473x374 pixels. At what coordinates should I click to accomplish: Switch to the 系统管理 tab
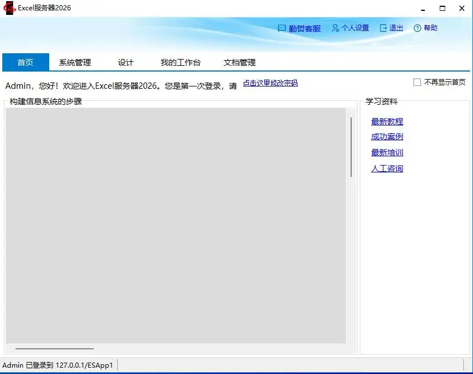(75, 62)
